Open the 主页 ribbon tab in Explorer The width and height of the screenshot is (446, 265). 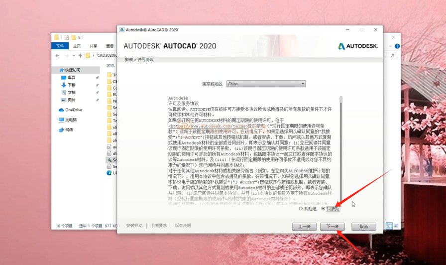(x=77, y=46)
